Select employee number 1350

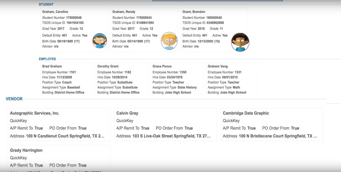coord(183,72)
